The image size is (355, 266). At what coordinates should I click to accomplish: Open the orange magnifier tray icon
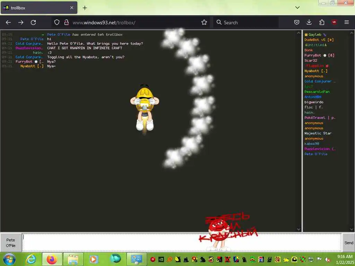click(x=169, y=259)
